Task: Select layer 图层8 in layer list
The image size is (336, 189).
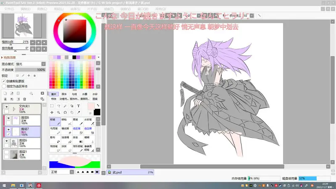Action: (22, 121)
